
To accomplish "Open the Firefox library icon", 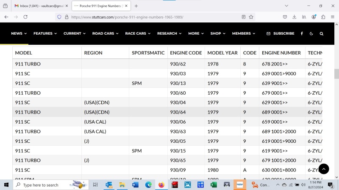I will coord(304,17).
